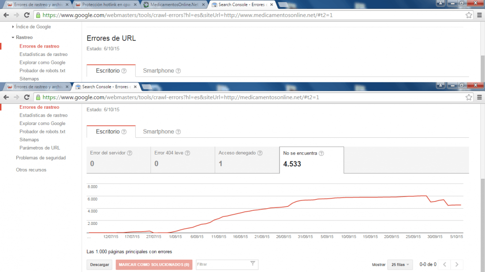The width and height of the screenshot is (485, 272).
Task: Go back in the lower browser window
Action: click(6, 97)
